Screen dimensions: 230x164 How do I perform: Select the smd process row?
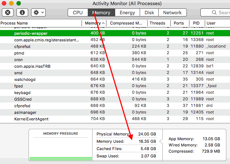pyautogui.click(x=115, y=73)
